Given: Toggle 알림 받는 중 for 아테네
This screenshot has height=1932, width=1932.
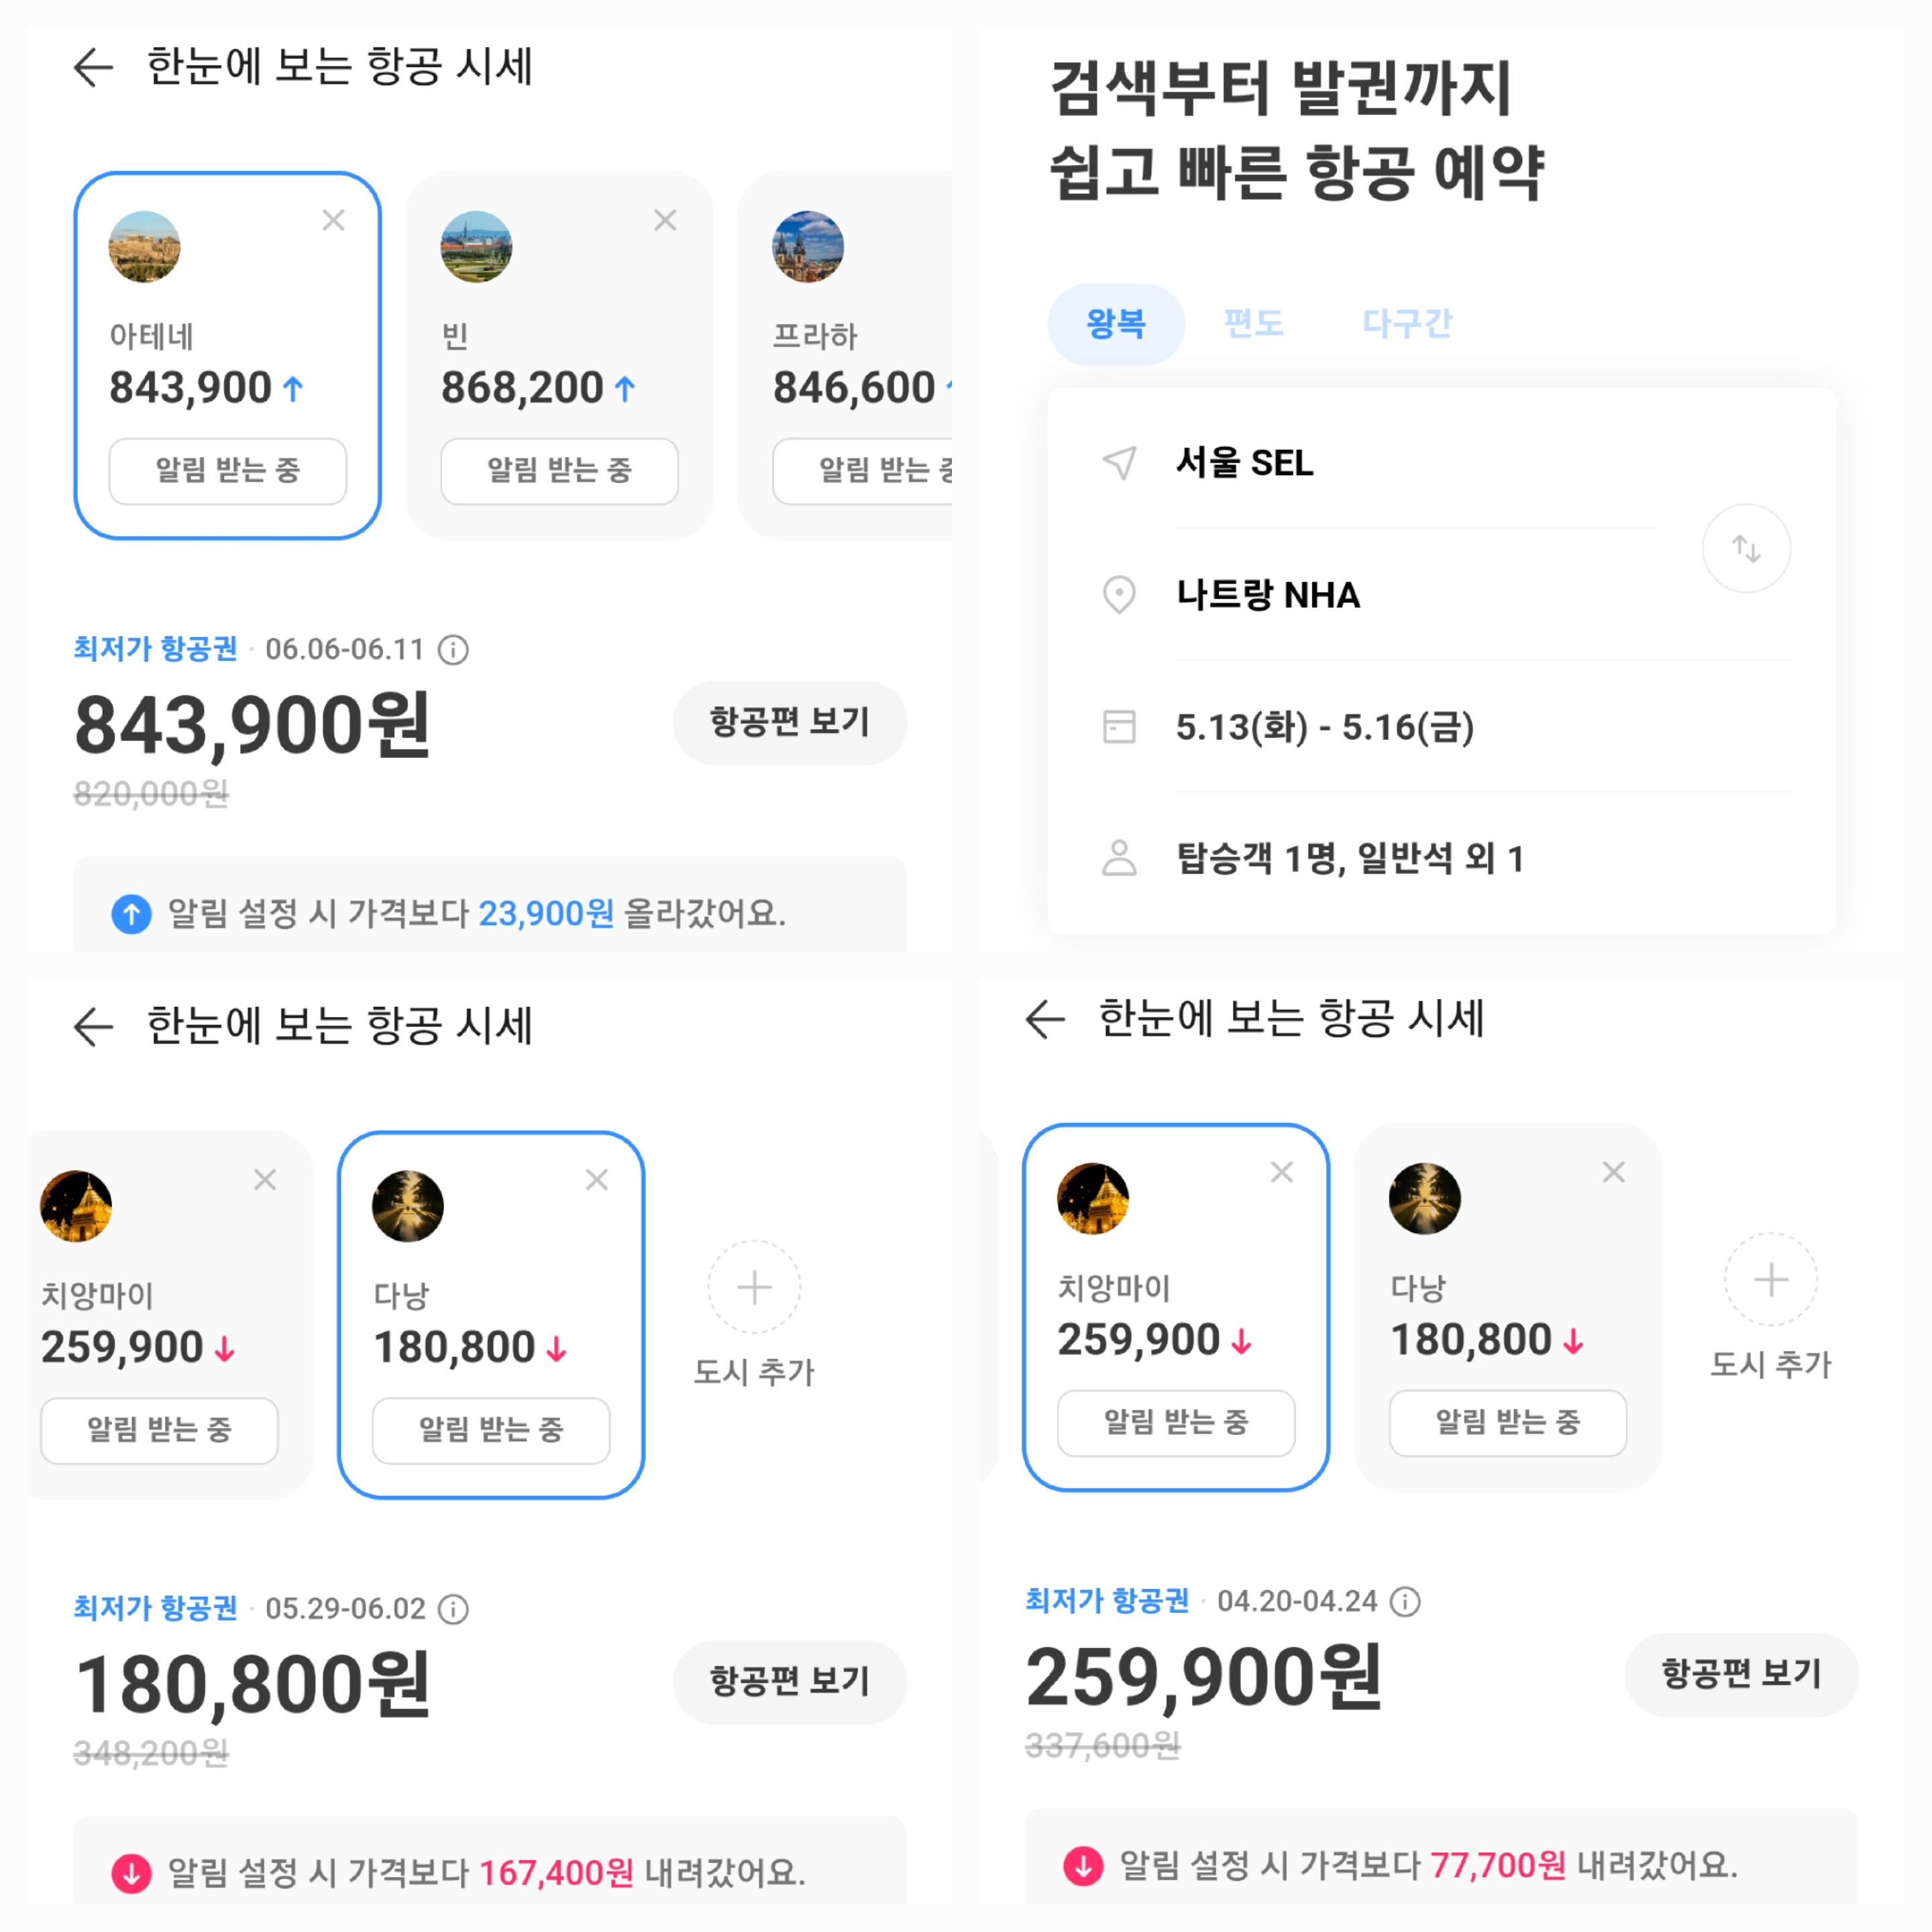Looking at the screenshot, I should click(x=228, y=472).
